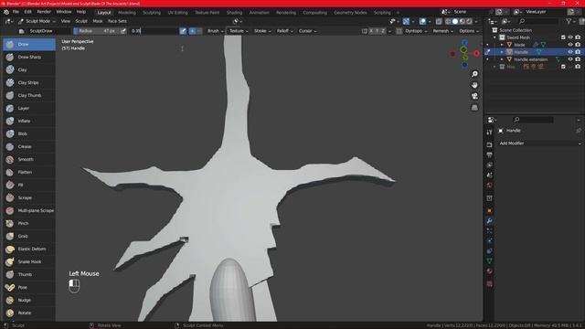Toggle visibility eye for Blade object
The image size is (585, 329).
pyautogui.click(x=570, y=45)
